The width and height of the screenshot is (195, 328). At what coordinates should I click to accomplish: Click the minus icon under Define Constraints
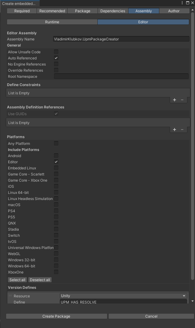point(182,100)
